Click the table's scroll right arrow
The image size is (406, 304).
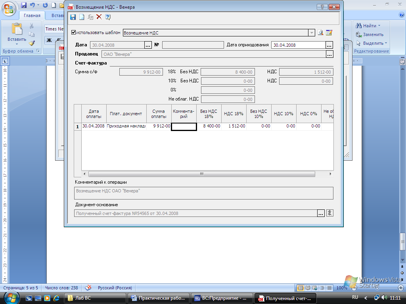pyautogui.click(x=330, y=174)
